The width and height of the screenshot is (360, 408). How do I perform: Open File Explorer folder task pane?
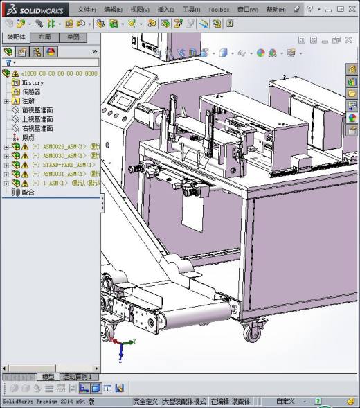click(x=352, y=94)
